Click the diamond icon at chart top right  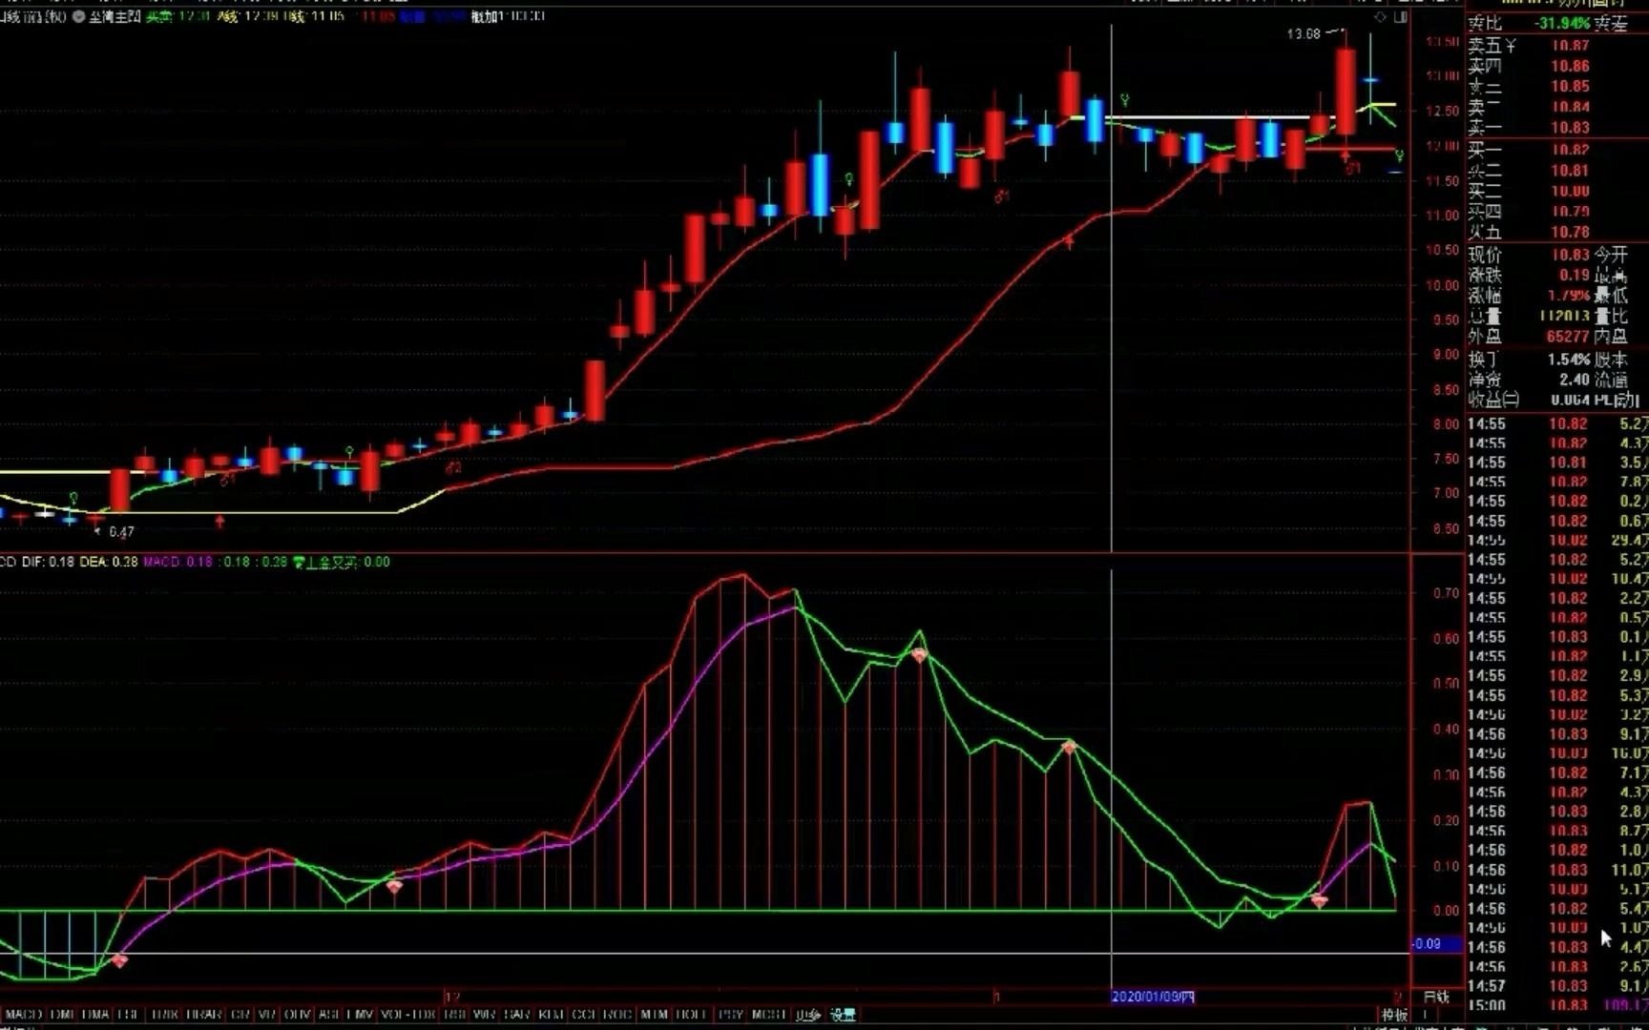pyautogui.click(x=1380, y=17)
